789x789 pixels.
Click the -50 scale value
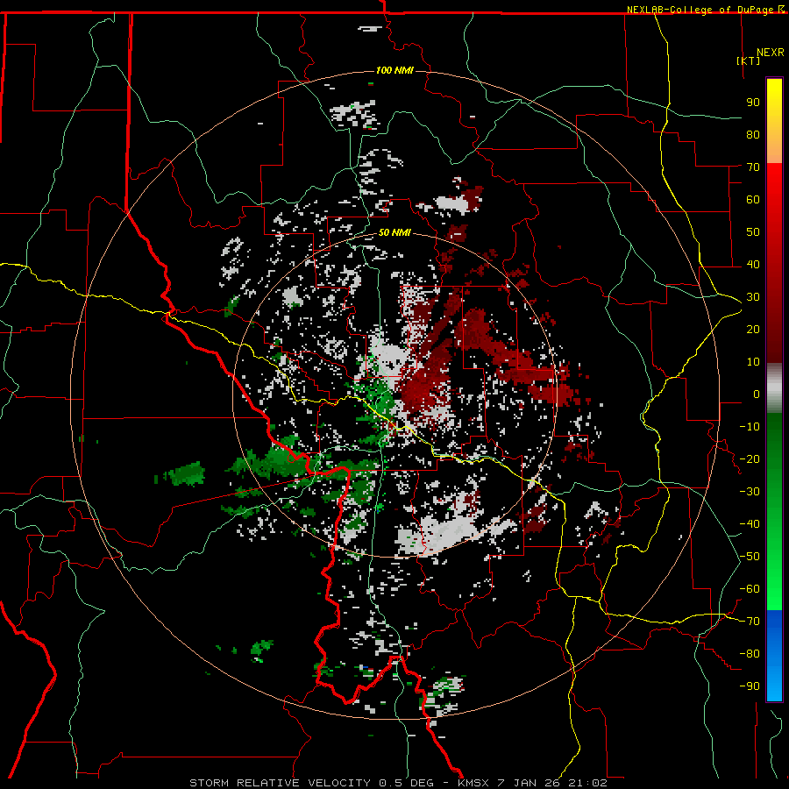pos(750,557)
